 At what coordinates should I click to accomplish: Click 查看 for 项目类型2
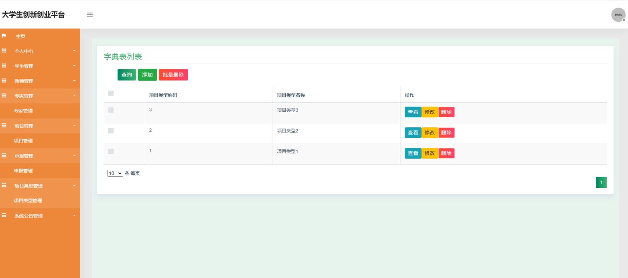[413, 133]
